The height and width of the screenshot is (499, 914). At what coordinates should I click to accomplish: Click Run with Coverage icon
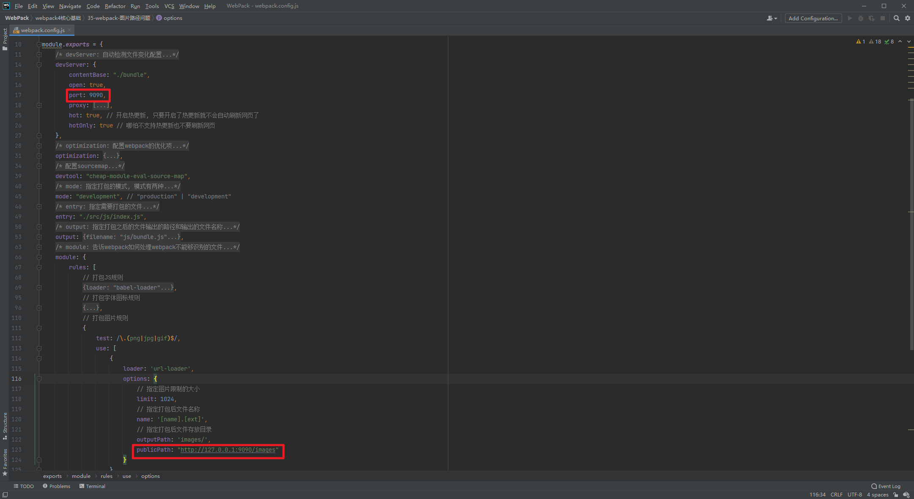(872, 18)
